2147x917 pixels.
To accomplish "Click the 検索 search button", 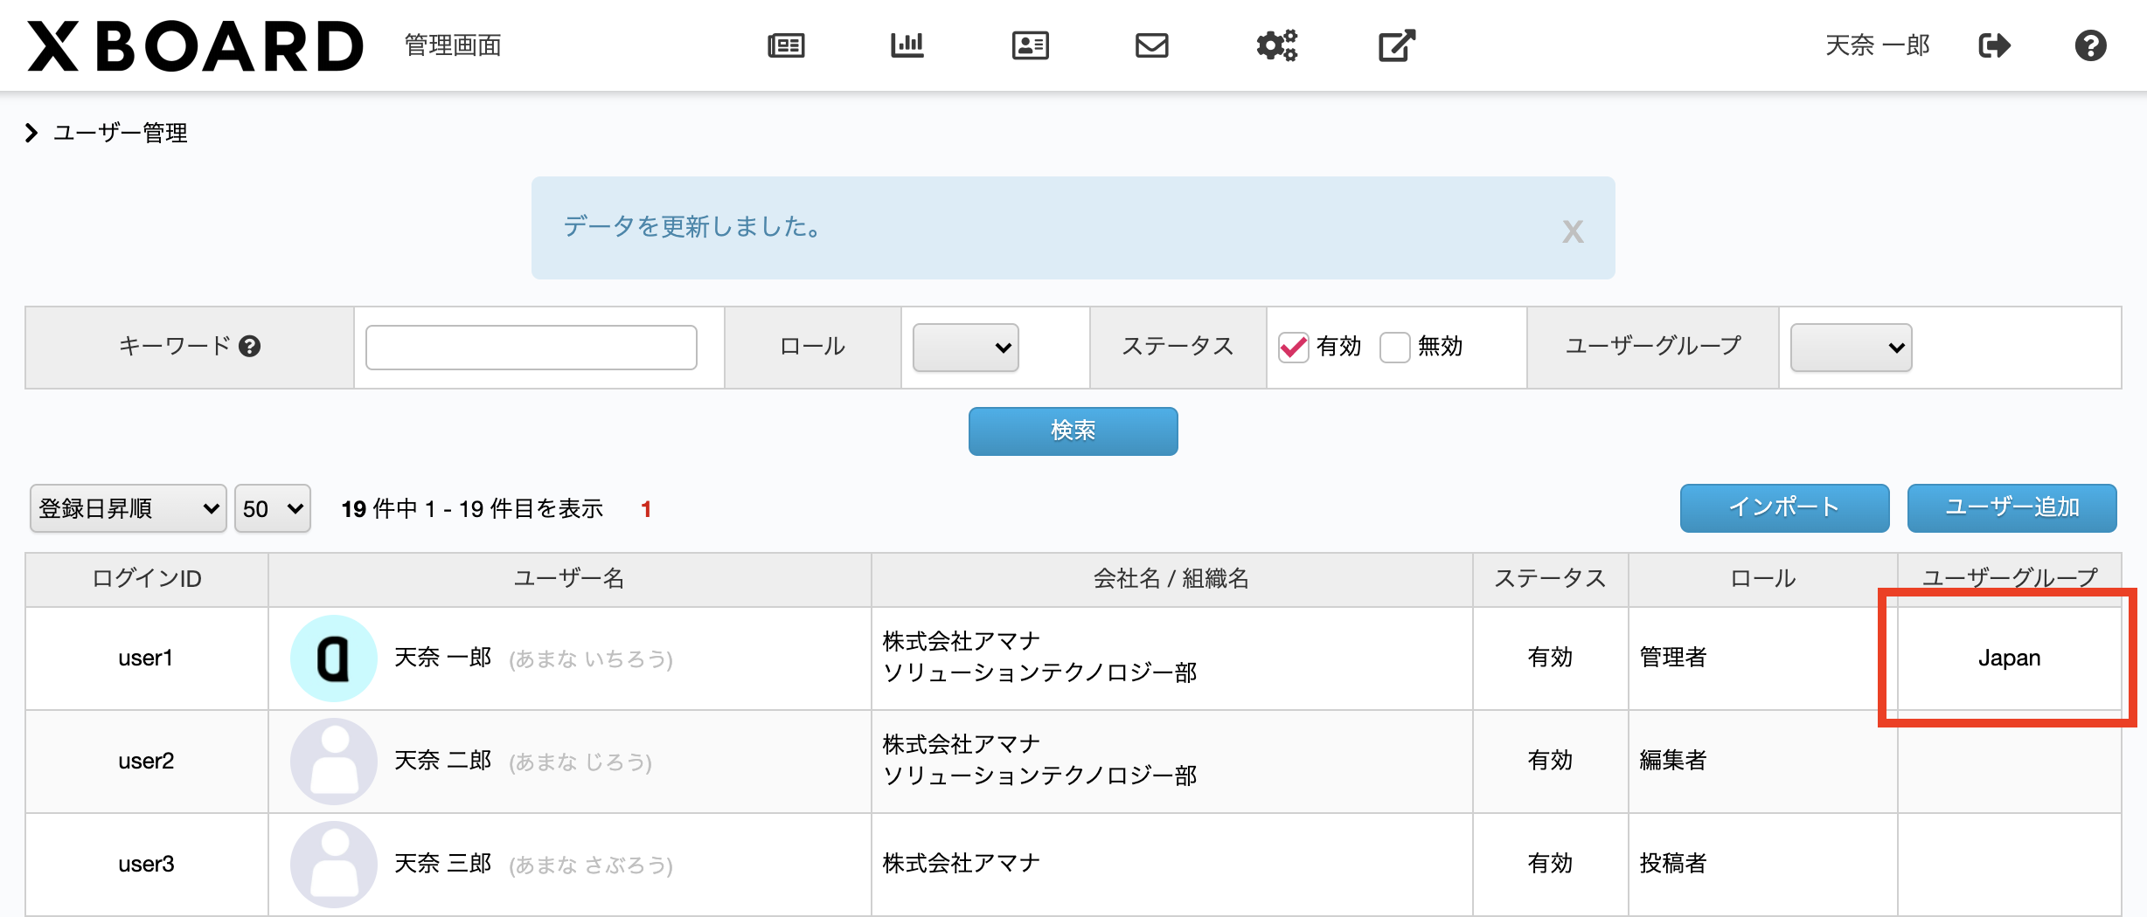I will point(1073,431).
